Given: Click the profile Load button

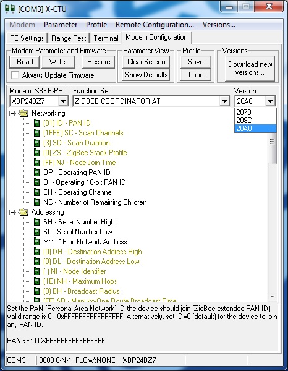Looking at the screenshot, I should (x=196, y=75).
